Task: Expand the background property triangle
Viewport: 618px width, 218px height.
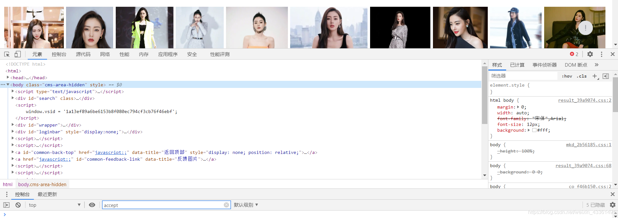Action: tap(529, 130)
